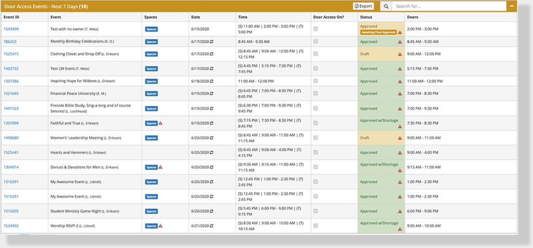The image size is (533, 248).
Task: Toggle Door Access checkbox for Test with no owner
Action: (316, 29)
